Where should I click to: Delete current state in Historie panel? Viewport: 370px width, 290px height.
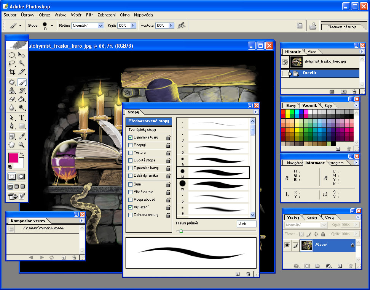[354, 92]
